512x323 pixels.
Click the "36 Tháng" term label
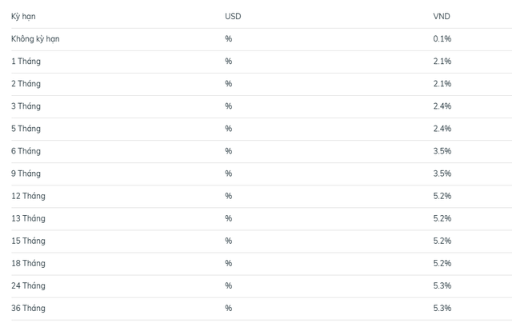click(29, 308)
